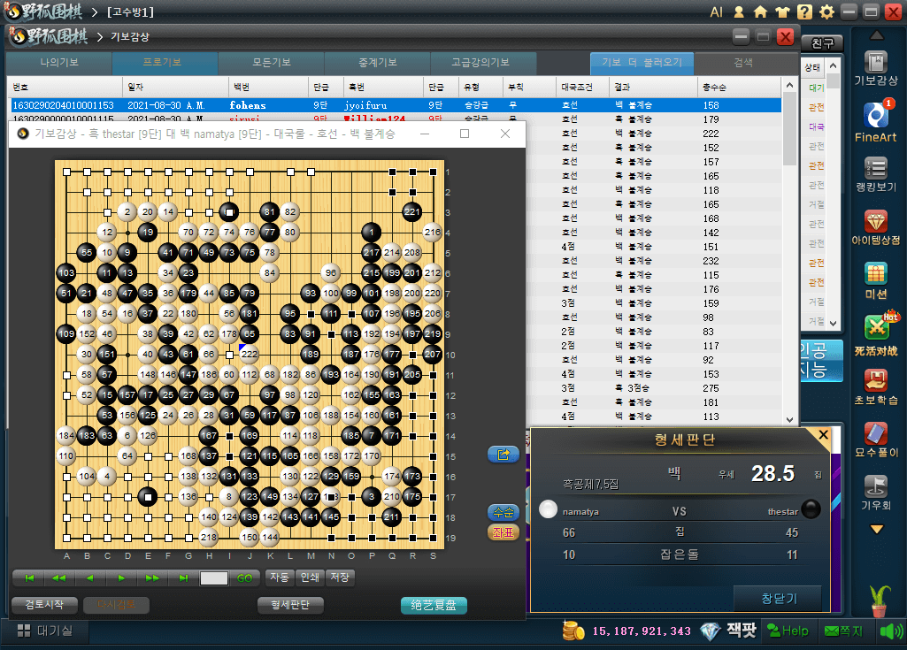This screenshot has width=907, height=650.
Task: Click 인쇄 print button
Action: click(310, 577)
